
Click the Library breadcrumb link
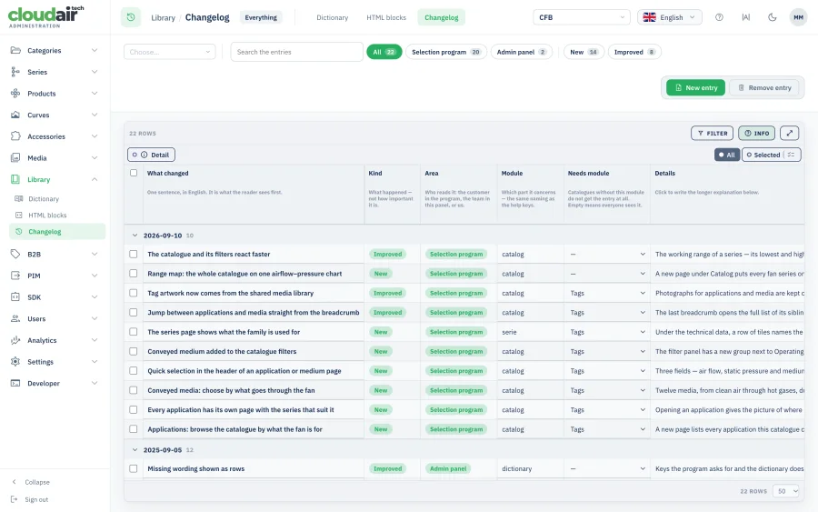(163, 17)
